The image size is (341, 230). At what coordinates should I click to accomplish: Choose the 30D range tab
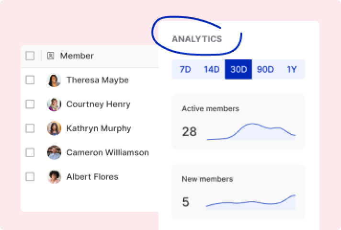point(239,69)
